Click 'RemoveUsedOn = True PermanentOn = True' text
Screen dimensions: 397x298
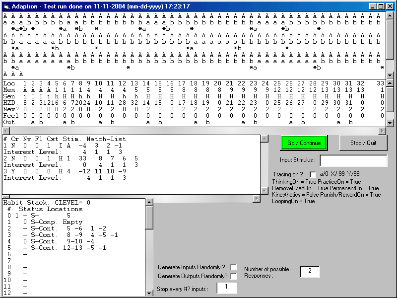click(326, 188)
